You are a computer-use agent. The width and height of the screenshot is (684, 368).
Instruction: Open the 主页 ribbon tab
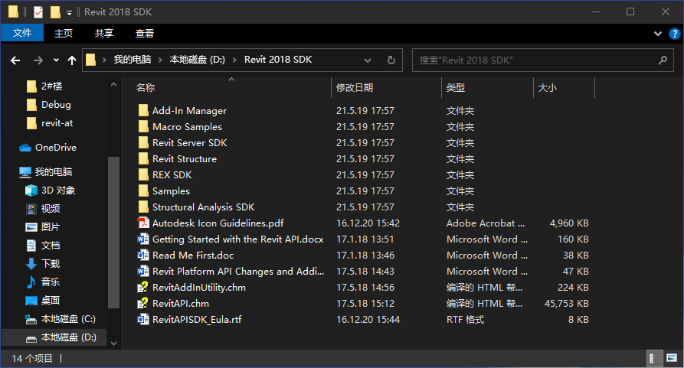64,33
